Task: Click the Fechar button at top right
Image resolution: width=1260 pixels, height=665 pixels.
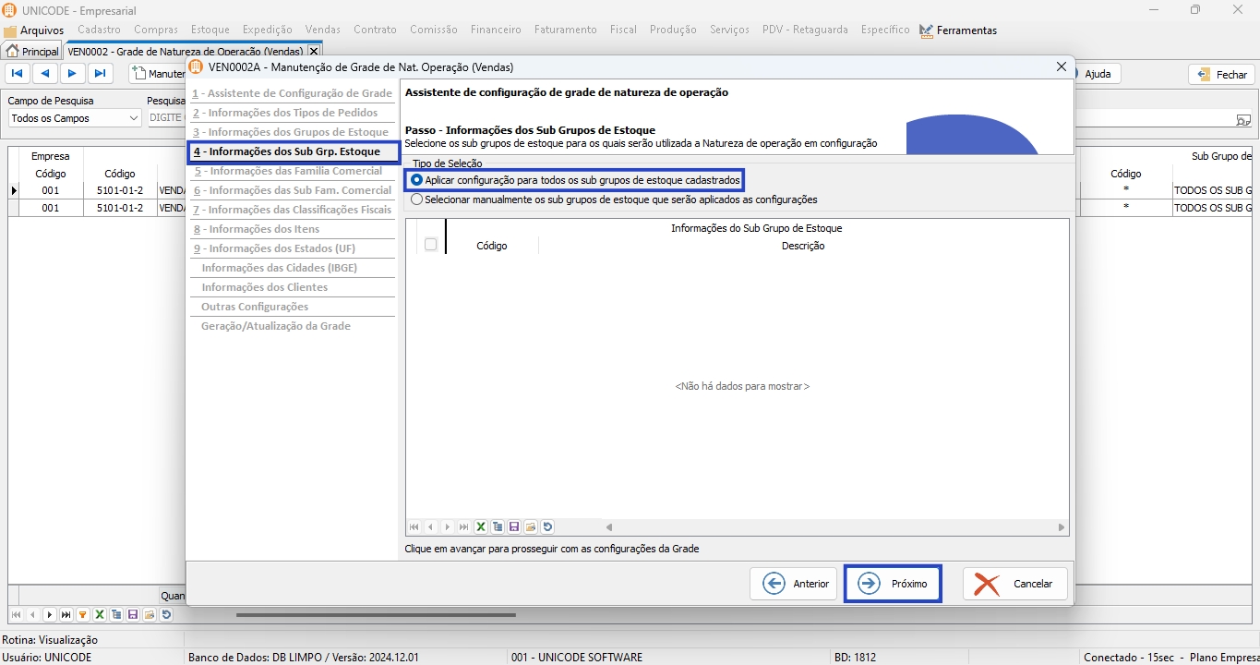Action: coord(1221,75)
